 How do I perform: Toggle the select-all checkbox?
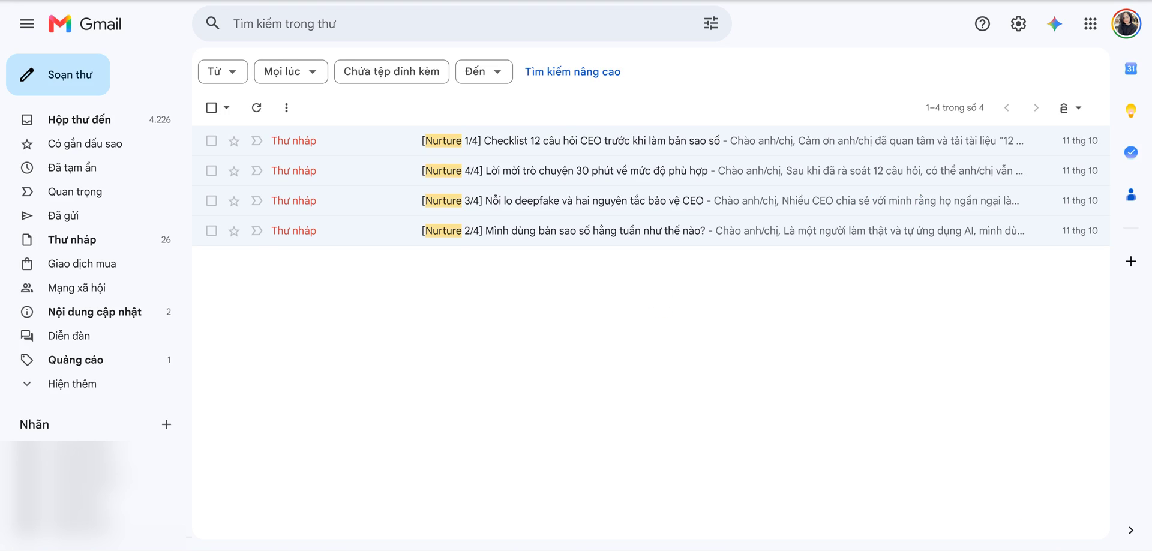click(211, 107)
